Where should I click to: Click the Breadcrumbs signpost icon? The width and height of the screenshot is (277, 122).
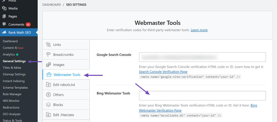pos(49,55)
